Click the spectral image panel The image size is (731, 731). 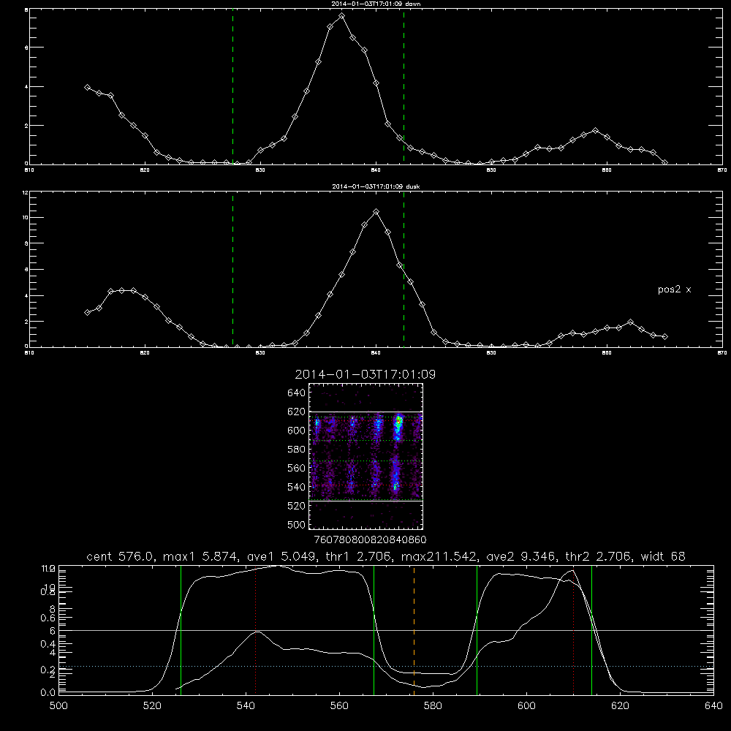365,456
